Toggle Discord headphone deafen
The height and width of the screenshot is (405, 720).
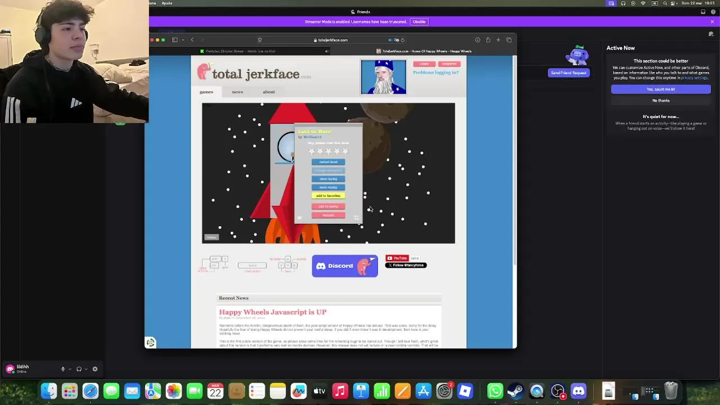[x=79, y=369]
